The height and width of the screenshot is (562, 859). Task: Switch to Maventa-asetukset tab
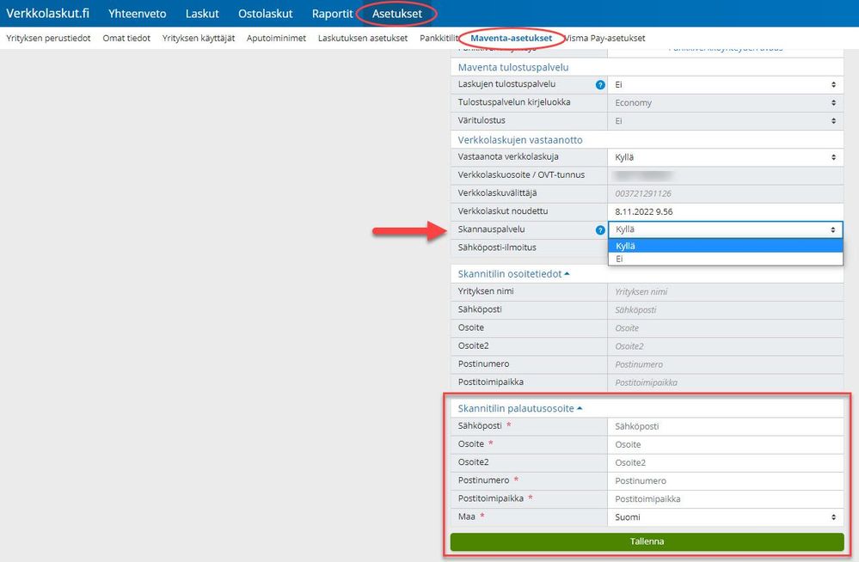[511, 39]
